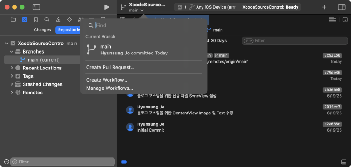
Task: Select the ContentView Image commit message
Action: tap(185, 113)
